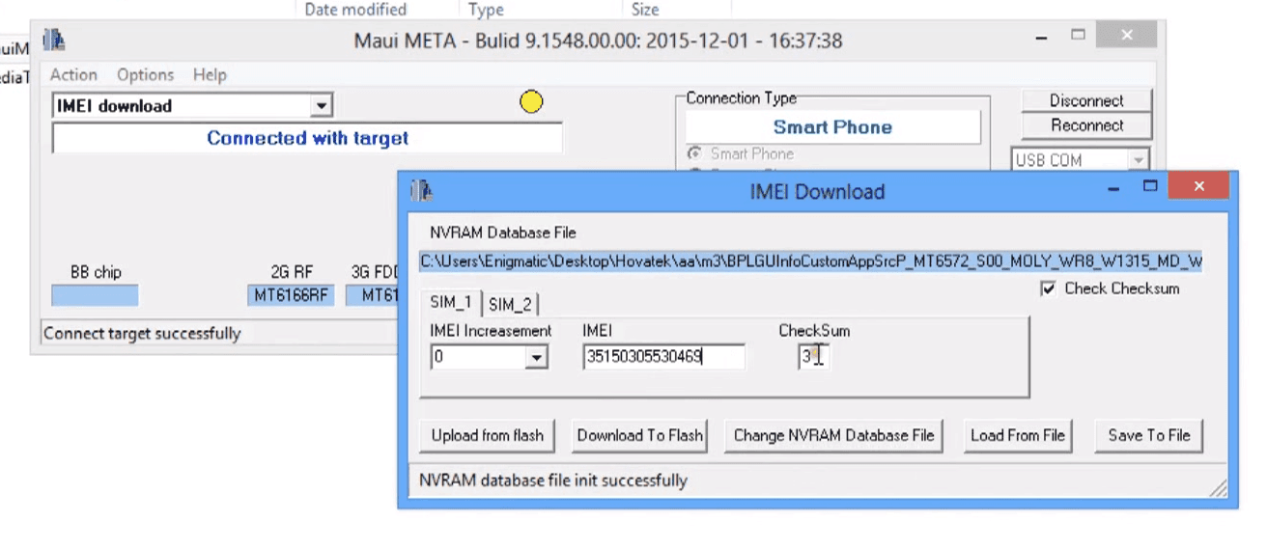The width and height of the screenshot is (1267, 549).
Task: Open the Action menu
Action: point(73,74)
